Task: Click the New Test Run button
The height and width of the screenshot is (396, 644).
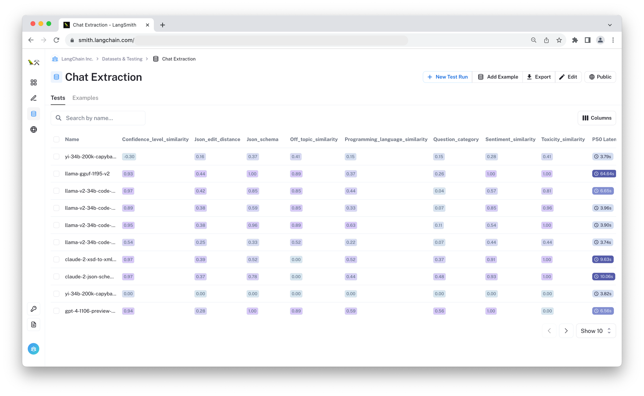Action: click(x=447, y=77)
